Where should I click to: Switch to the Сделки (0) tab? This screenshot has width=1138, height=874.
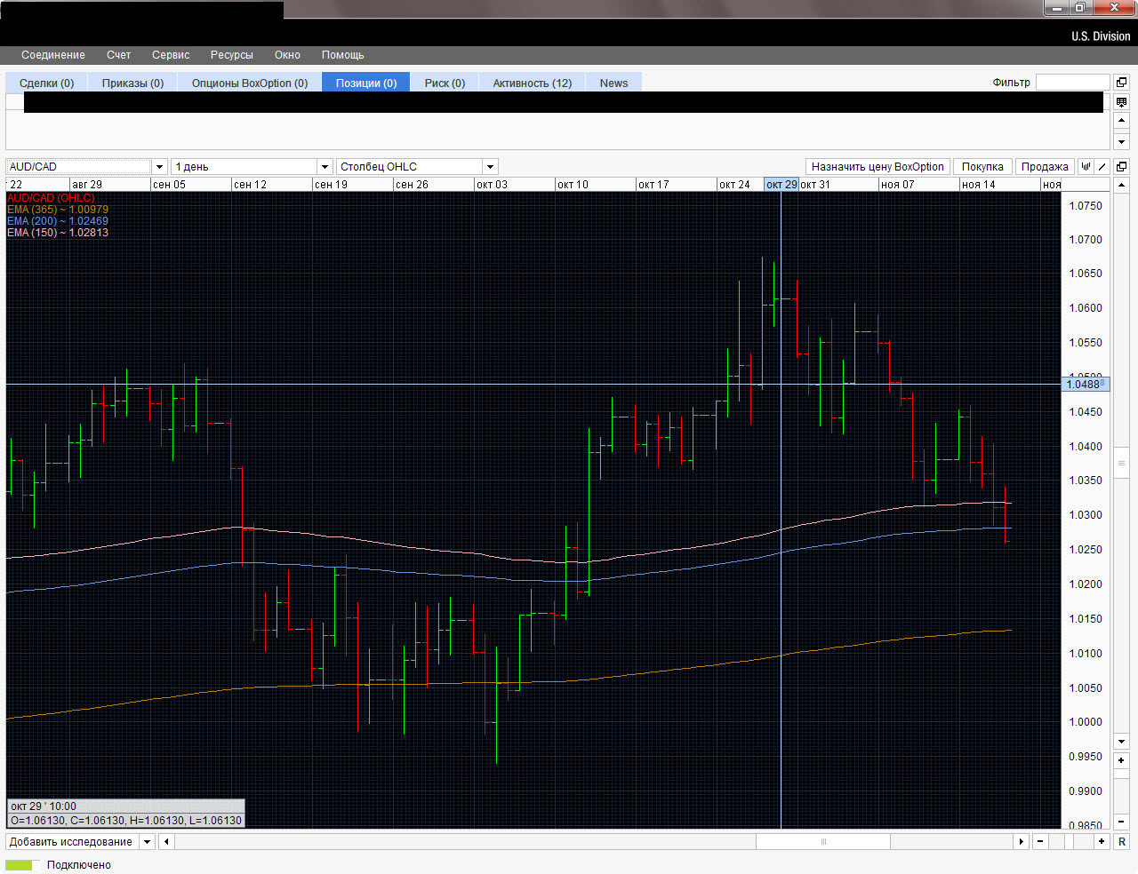point(47,83)
